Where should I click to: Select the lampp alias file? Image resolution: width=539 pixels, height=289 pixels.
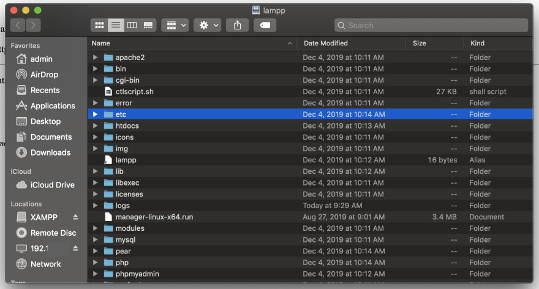pos(311,160)
